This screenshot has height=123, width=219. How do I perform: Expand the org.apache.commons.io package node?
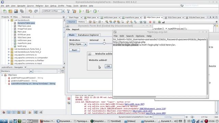point(9,55)
